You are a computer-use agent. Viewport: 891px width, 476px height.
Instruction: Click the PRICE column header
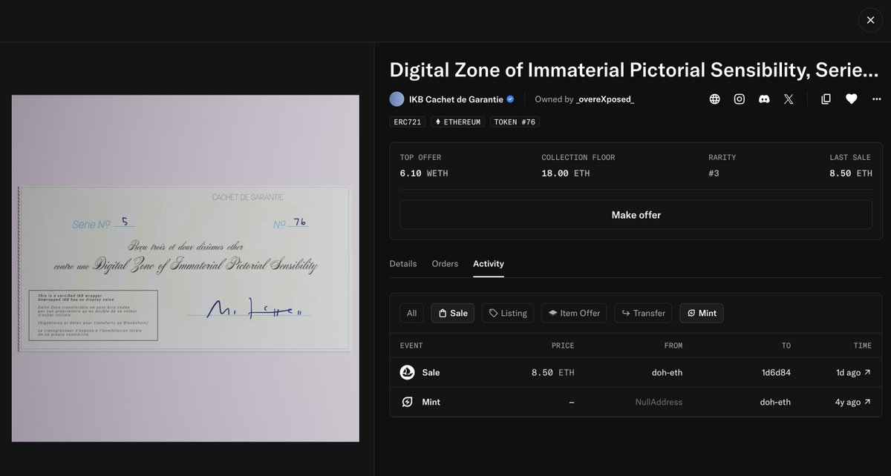(x=562, y=346)
